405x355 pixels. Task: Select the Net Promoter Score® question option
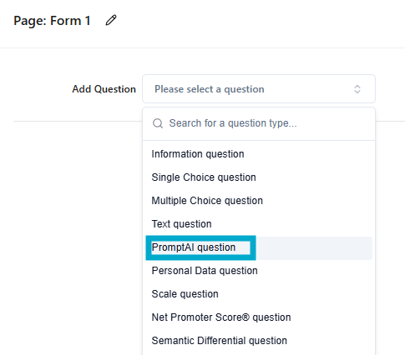click(259, 317)
